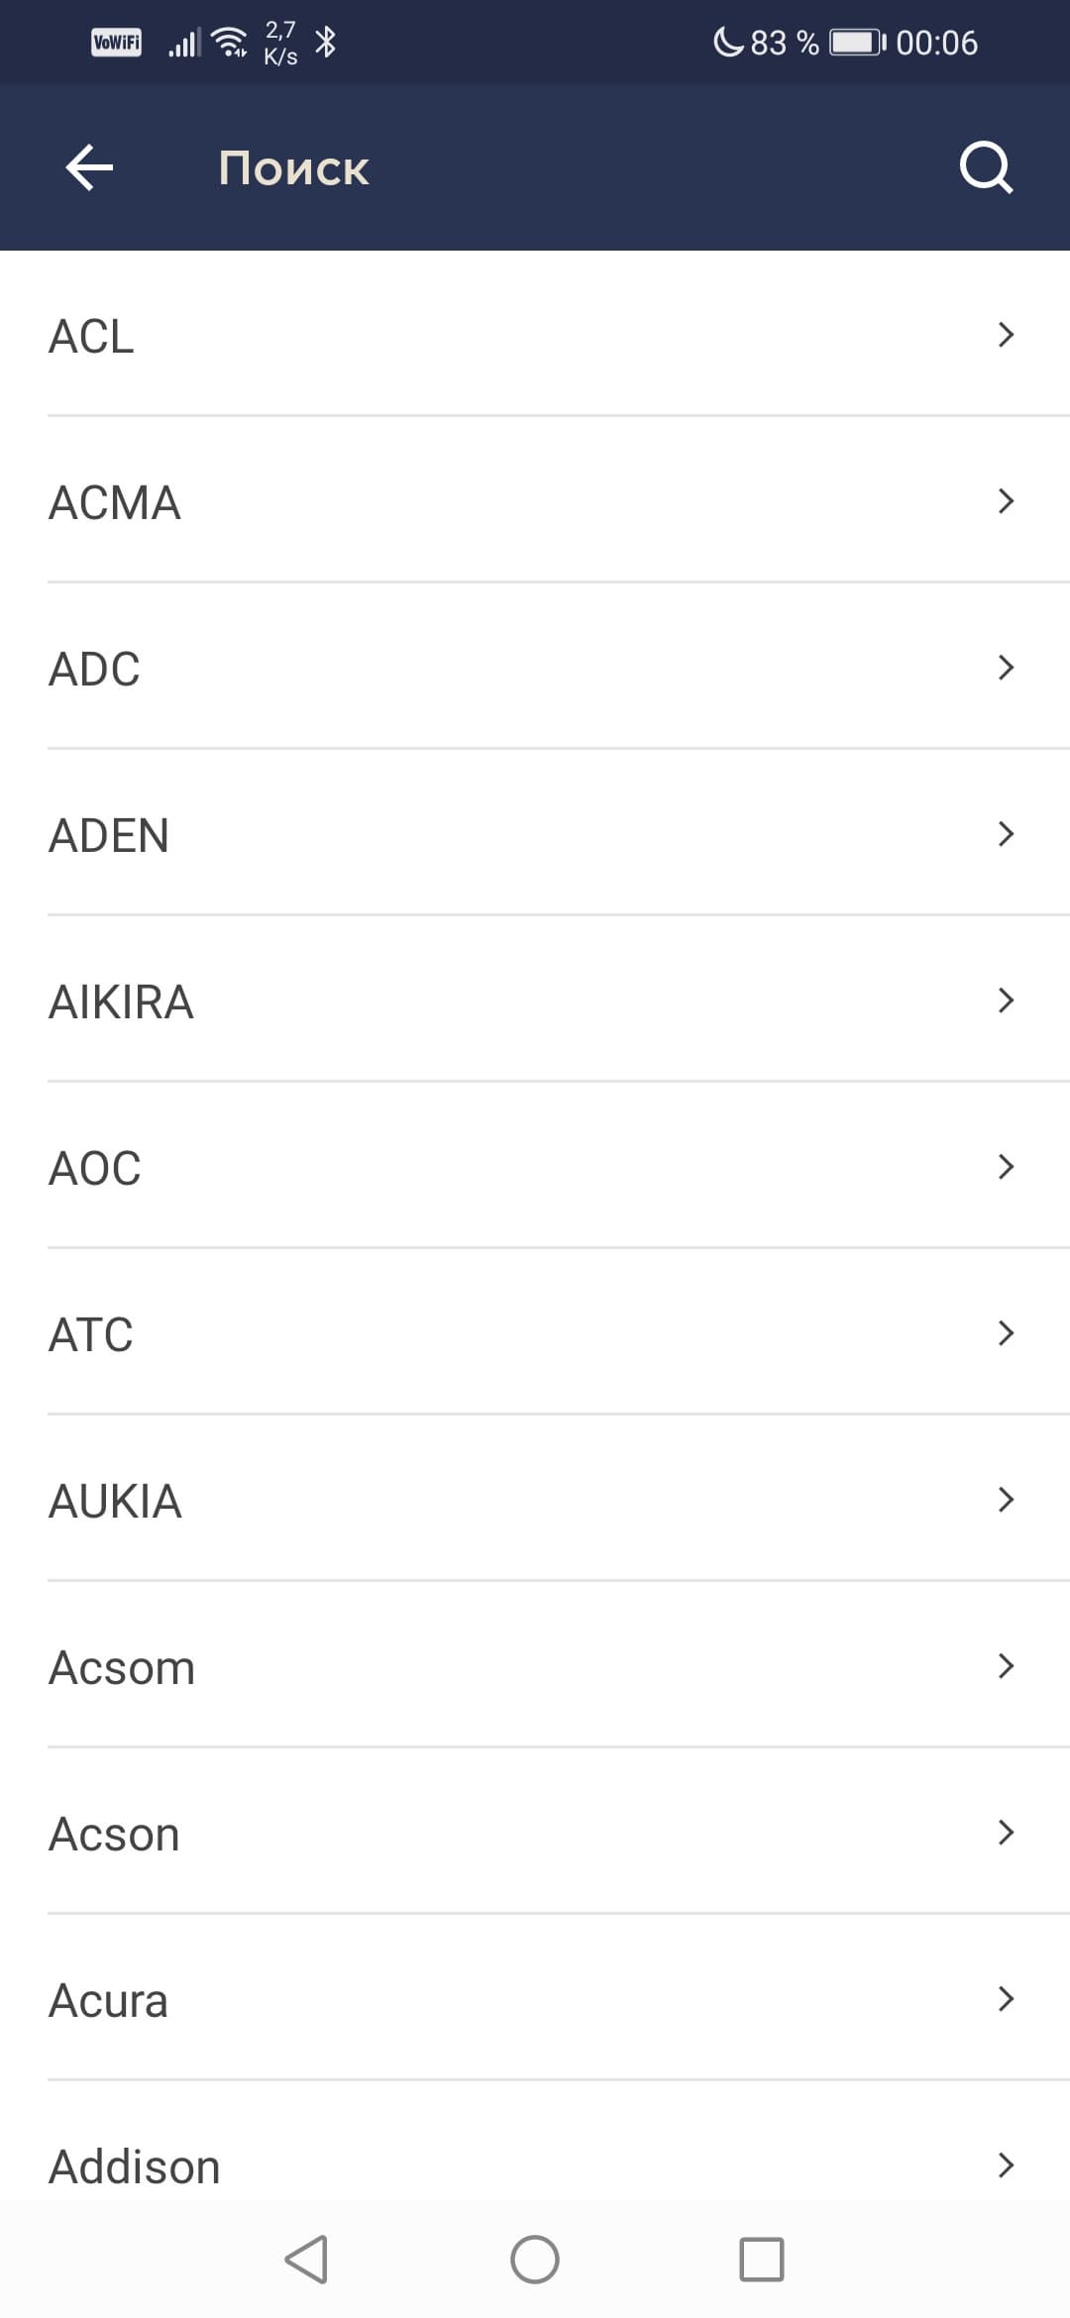Choose the AOC brand
The width and height of the screenshot is (1070, 2318).
pyautogui.click(x=95, y=1168)
